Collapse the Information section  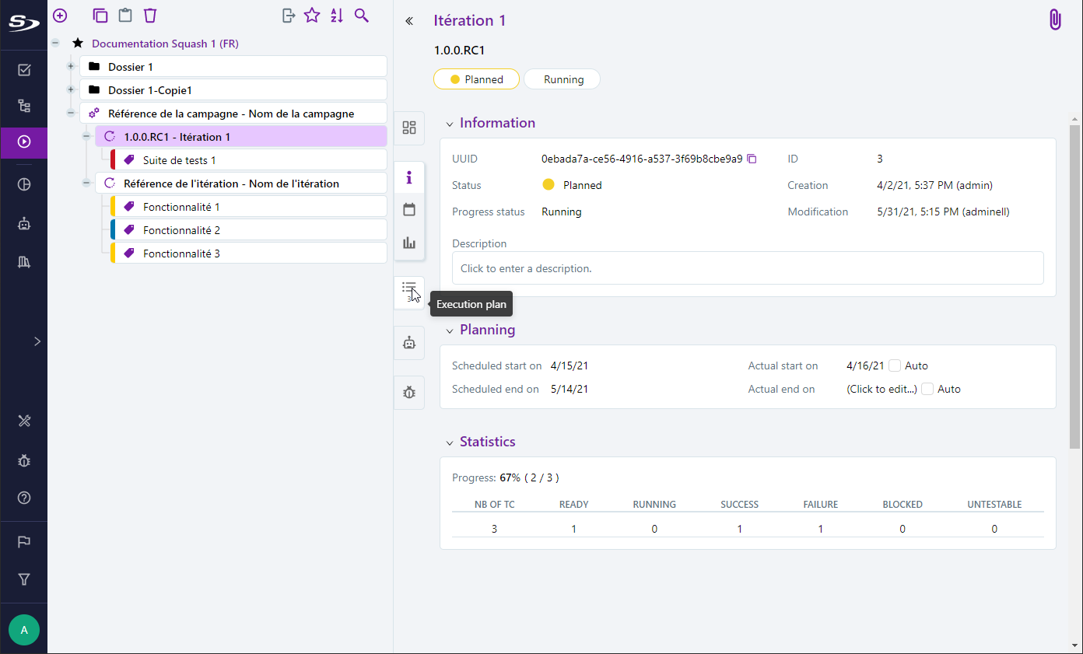point(449,124)
